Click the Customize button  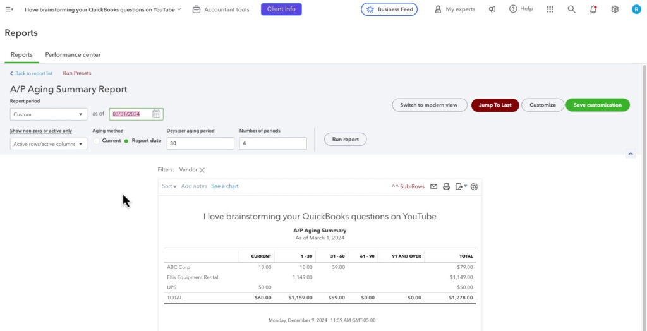[x=543, y=105]
